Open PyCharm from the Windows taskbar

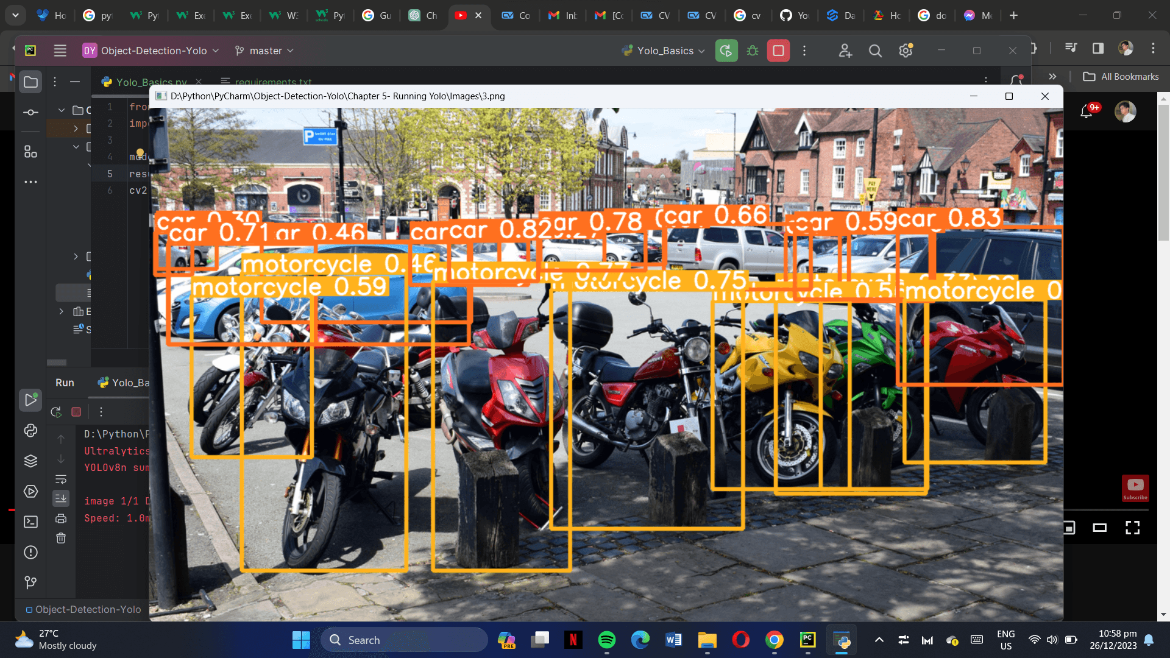807,640
